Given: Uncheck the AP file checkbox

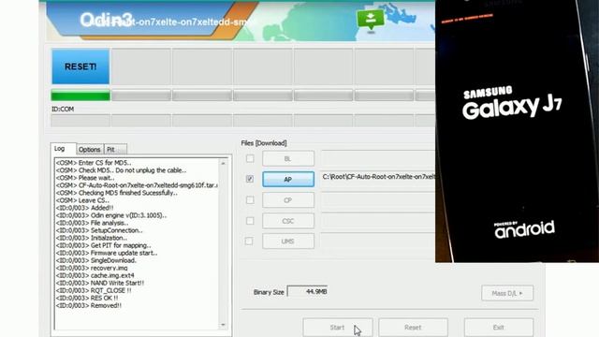Looking at the screenshot, I should [250, 179].
